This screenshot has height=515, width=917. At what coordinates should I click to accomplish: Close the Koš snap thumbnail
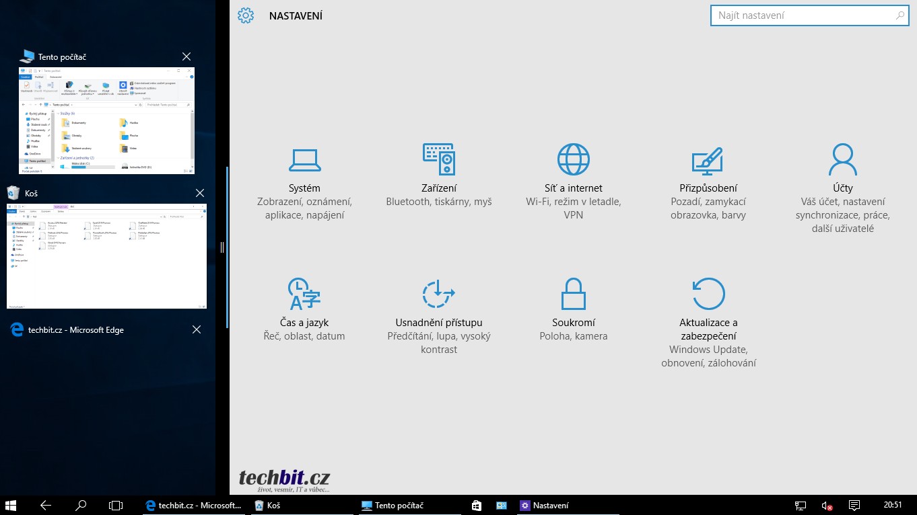coord(200,194)
